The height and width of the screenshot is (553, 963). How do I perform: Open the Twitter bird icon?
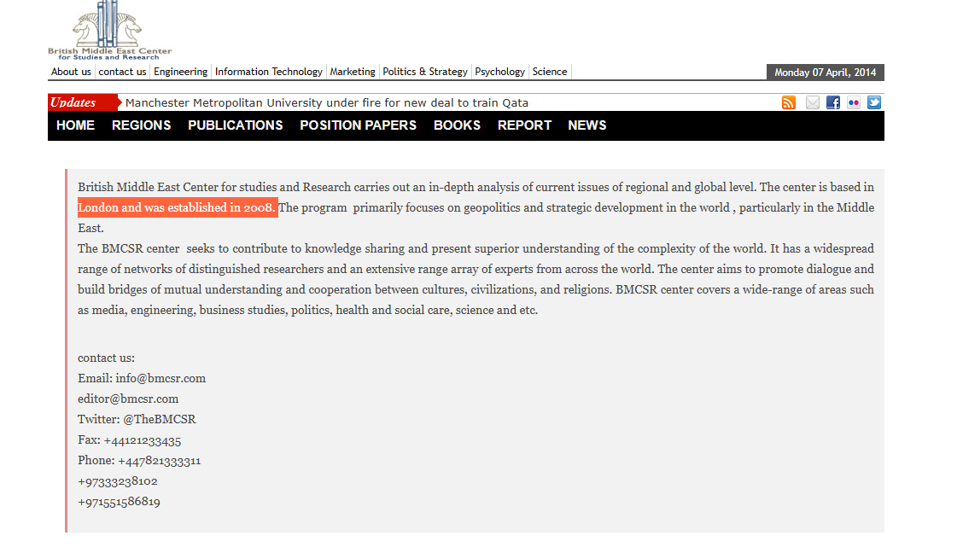(x=874, y=102)
